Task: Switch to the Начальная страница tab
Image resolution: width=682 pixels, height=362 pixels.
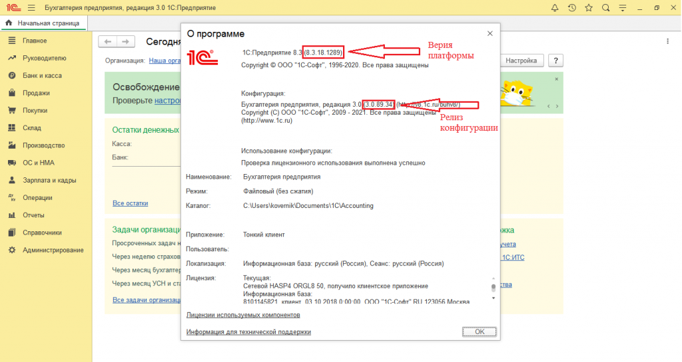Action: click(43, 23)
